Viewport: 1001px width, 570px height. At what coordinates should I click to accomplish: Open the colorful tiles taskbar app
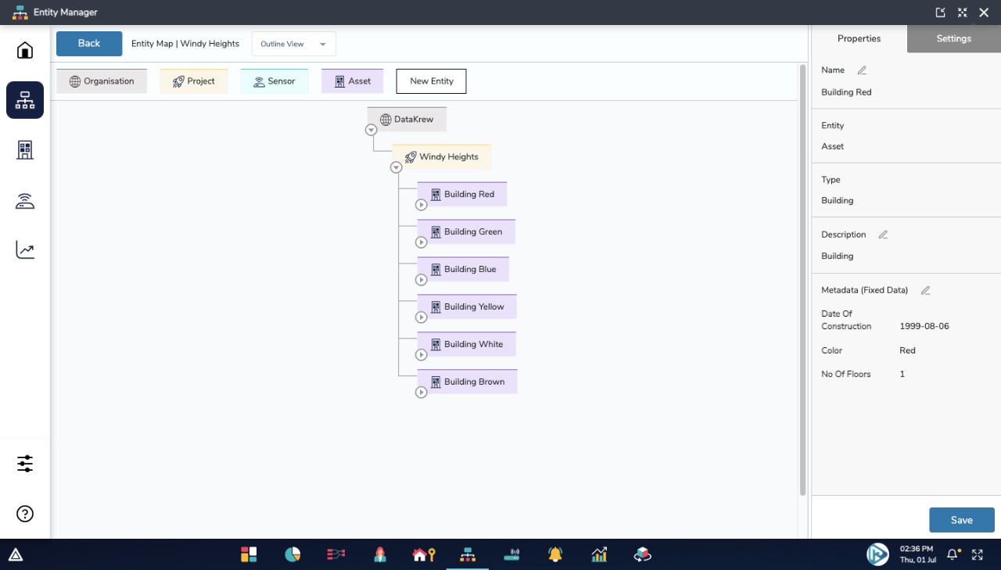click(x=249, y=554)
